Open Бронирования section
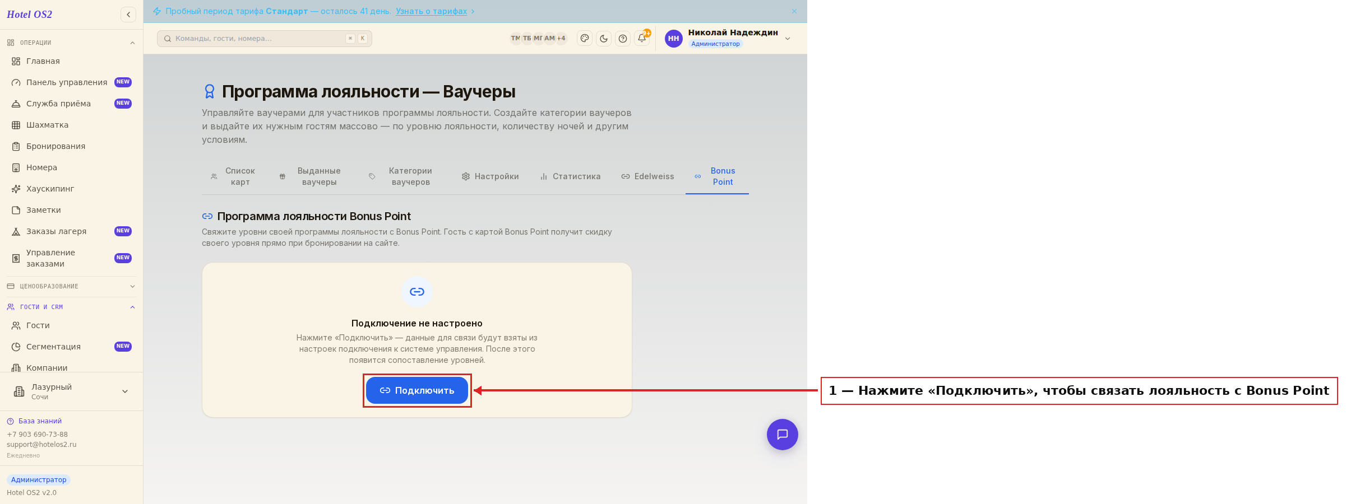The image size is (1351, 504). [x=71, y=146]
